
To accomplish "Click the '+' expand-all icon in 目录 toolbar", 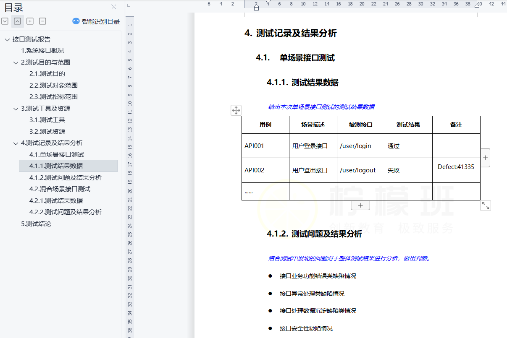I will pyautogui.click(x=30, y=21).
